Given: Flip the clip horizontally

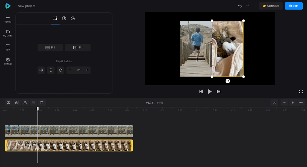Looking at the screenshot, I should (41, 70).
